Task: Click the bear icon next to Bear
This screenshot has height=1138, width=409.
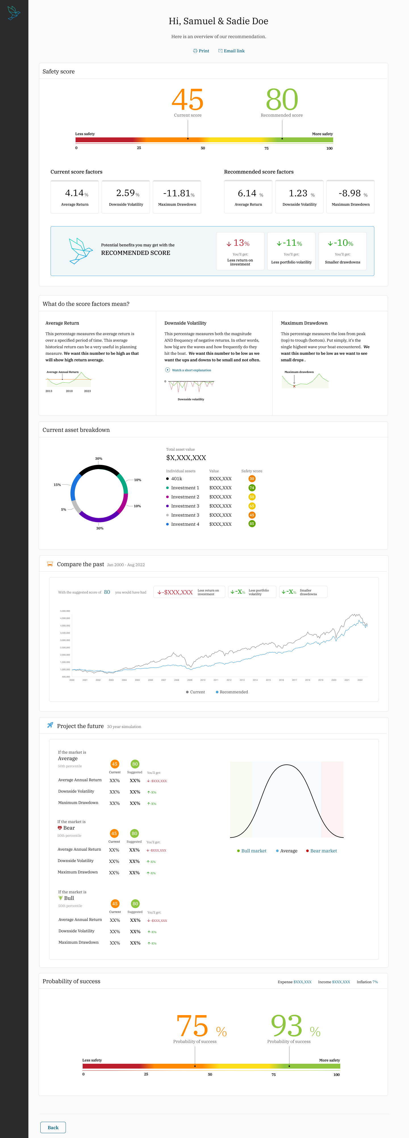Action: (60, 828)
